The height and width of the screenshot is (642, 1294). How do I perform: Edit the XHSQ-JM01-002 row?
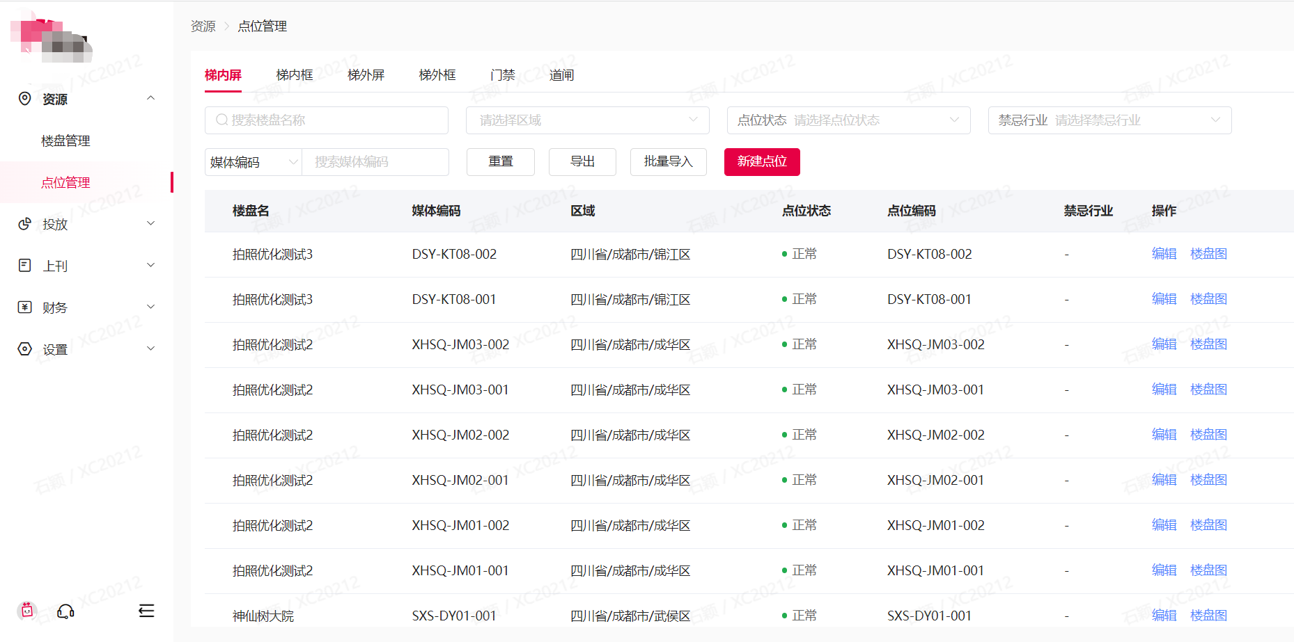pyautogui.click(x=1164, y=525)
